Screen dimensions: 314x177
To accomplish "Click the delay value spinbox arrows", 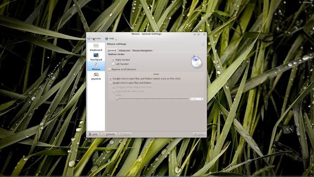I will tap(202, 99).
